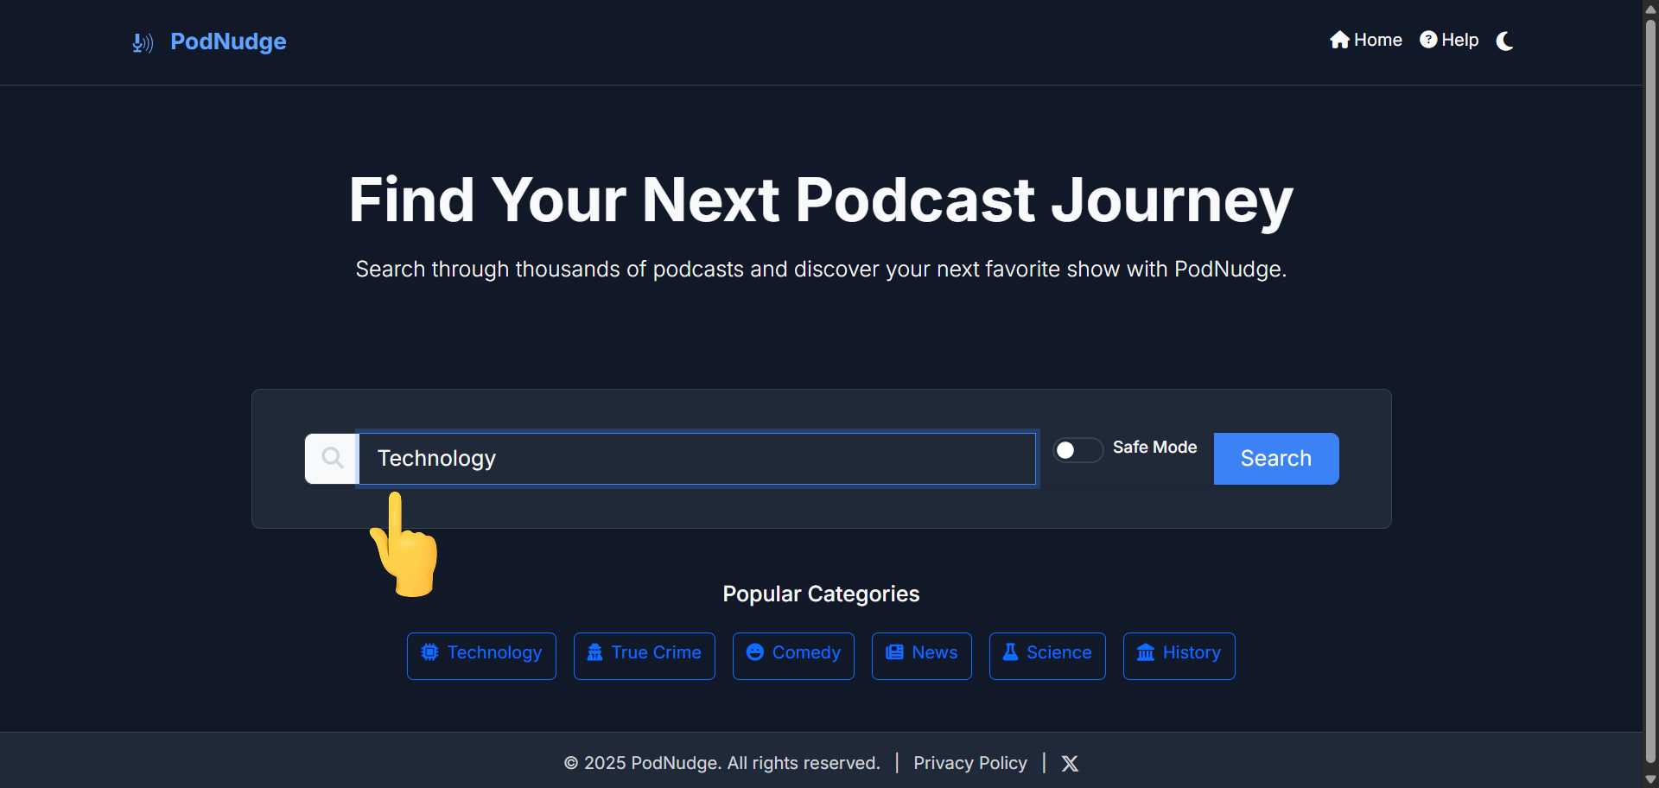This screenshot has height=788, width=1659.
Task: Click the Help question mark icon
Action: pyautogui.click(x=1428, y=40)
